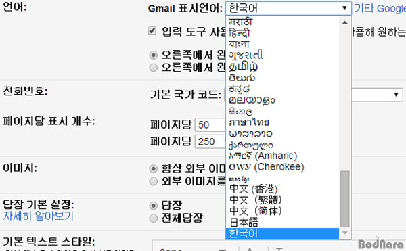Viewport: 406px width, 251px height.
Task: Select highlighted 한국어 option in list
Action: click(x=282, y=233)
